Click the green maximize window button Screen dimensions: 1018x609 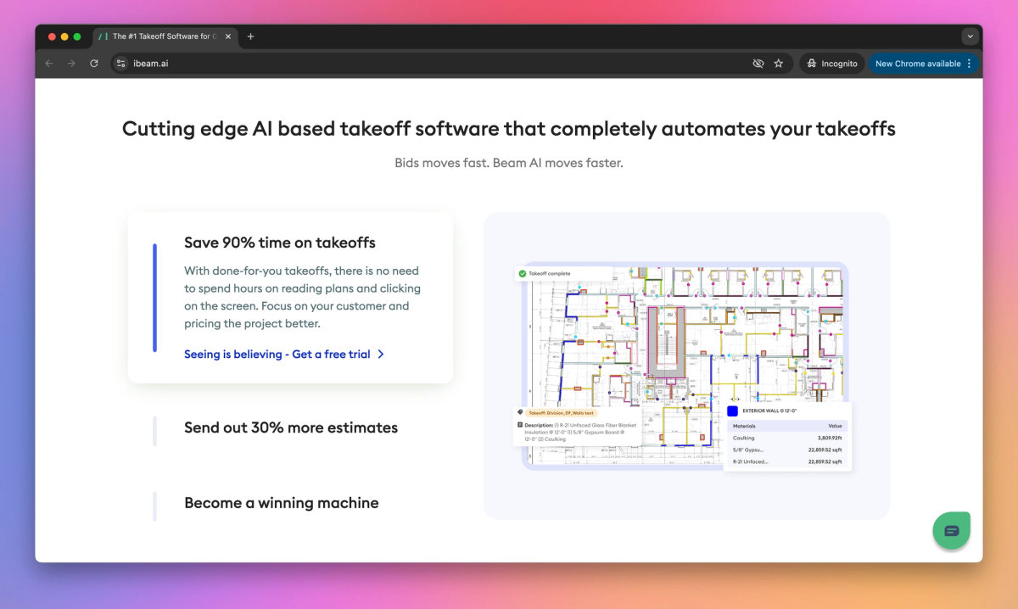(77, 36)
